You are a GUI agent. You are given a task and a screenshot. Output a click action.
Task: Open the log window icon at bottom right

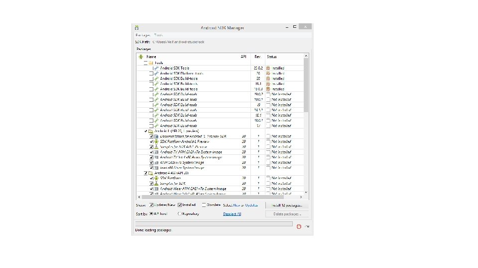[x=307, y=226]
